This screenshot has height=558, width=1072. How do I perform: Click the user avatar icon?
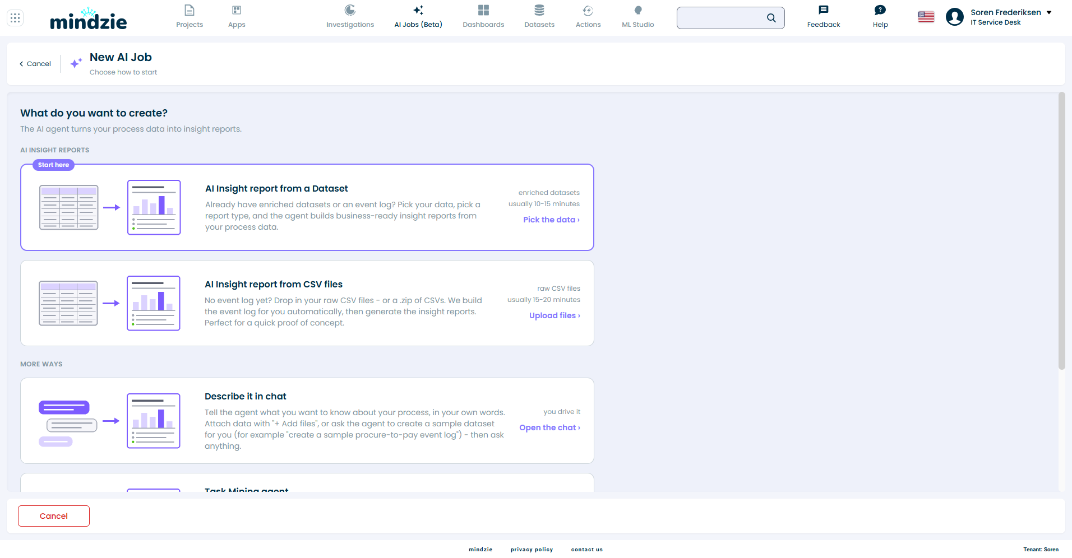tap(955, 17)
